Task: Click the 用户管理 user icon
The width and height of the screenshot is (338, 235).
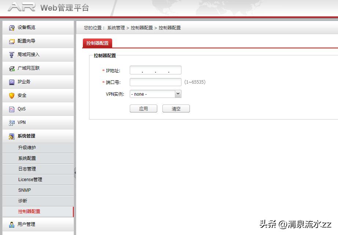Action: click(x=12, y=224)
